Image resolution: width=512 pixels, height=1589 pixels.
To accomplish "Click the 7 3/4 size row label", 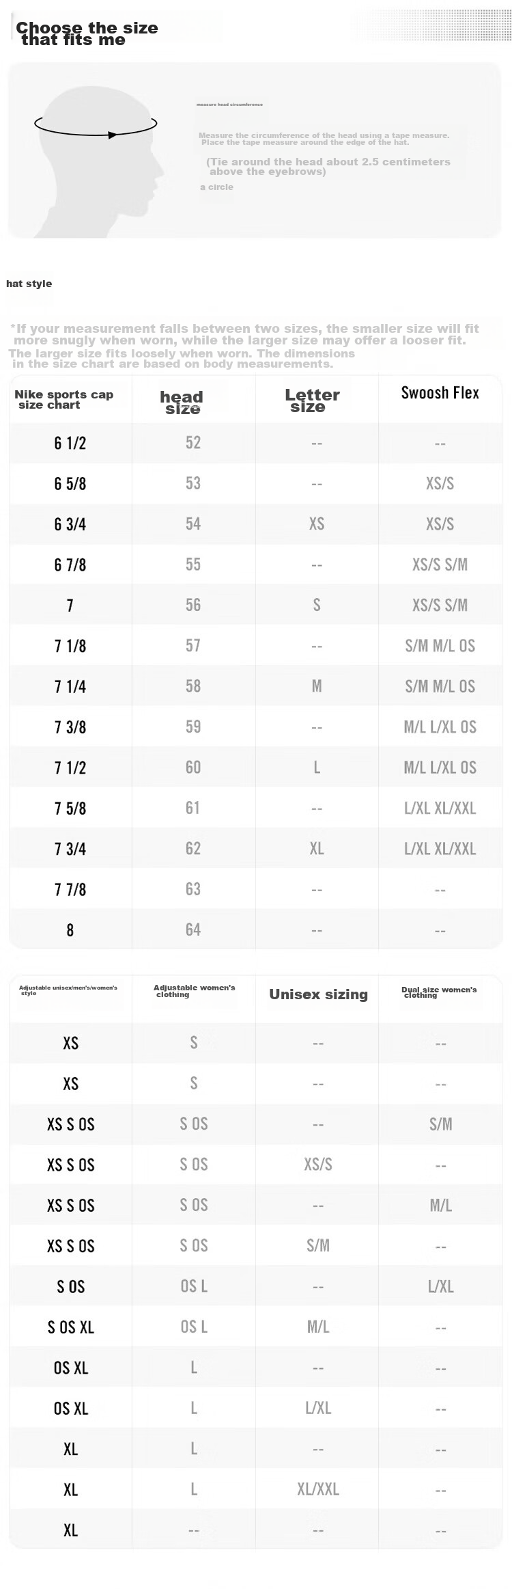I will pos(70,849).
